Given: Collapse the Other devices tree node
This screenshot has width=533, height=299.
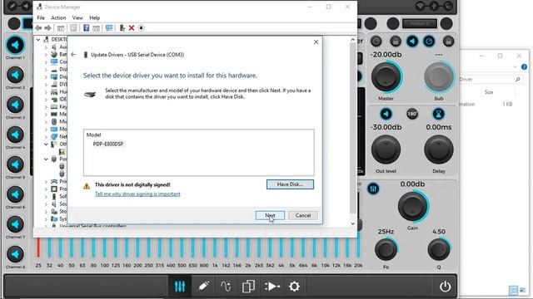Looking at the screenshot, I should [46, 144].
